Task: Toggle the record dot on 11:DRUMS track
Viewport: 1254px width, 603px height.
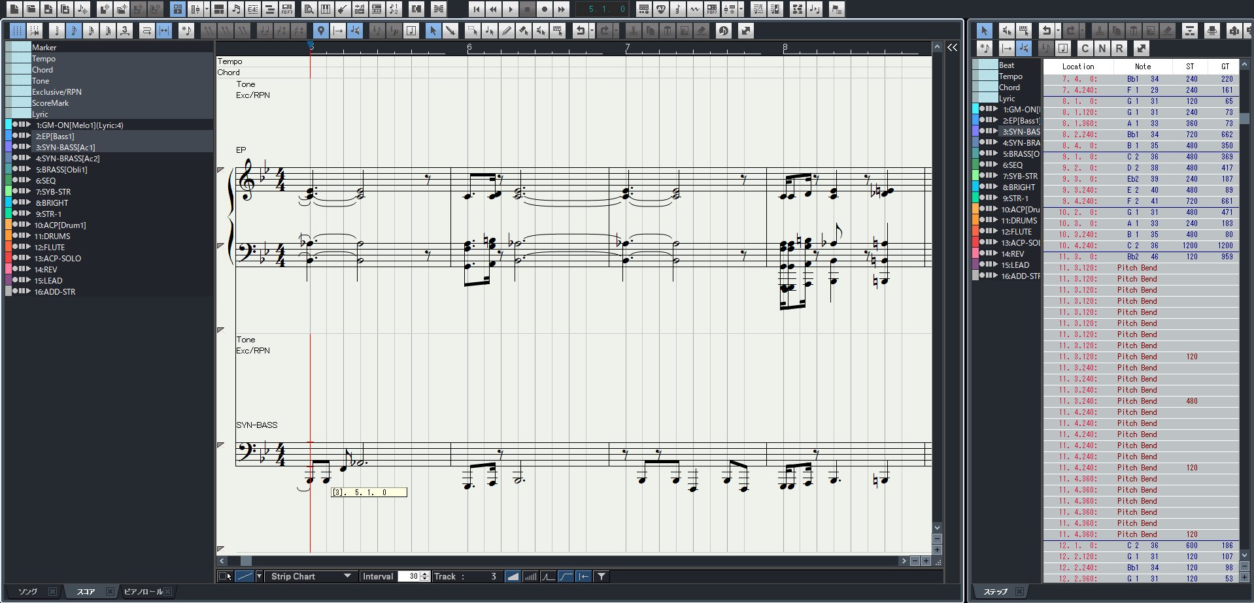Action: [16, 235]
